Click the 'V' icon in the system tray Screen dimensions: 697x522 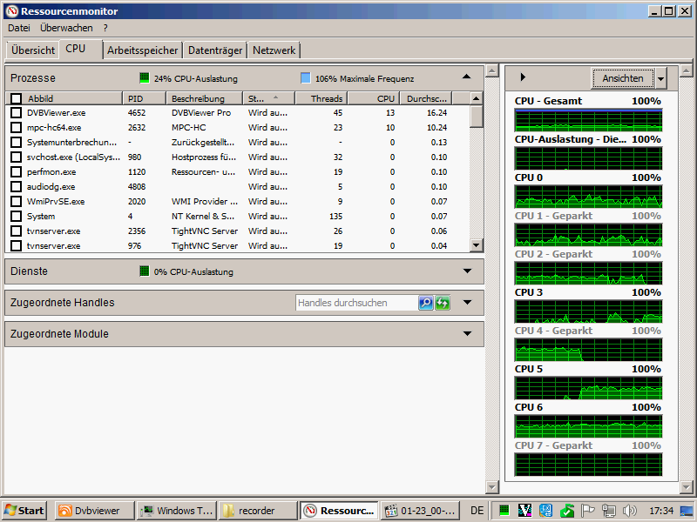pyautogui.click(x=525, y=511)
